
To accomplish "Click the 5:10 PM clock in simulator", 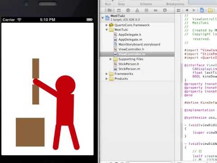I will pos(47,20).
